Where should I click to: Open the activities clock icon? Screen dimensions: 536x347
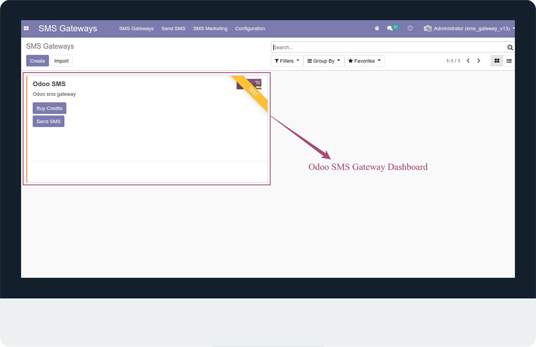pos(410,28)
